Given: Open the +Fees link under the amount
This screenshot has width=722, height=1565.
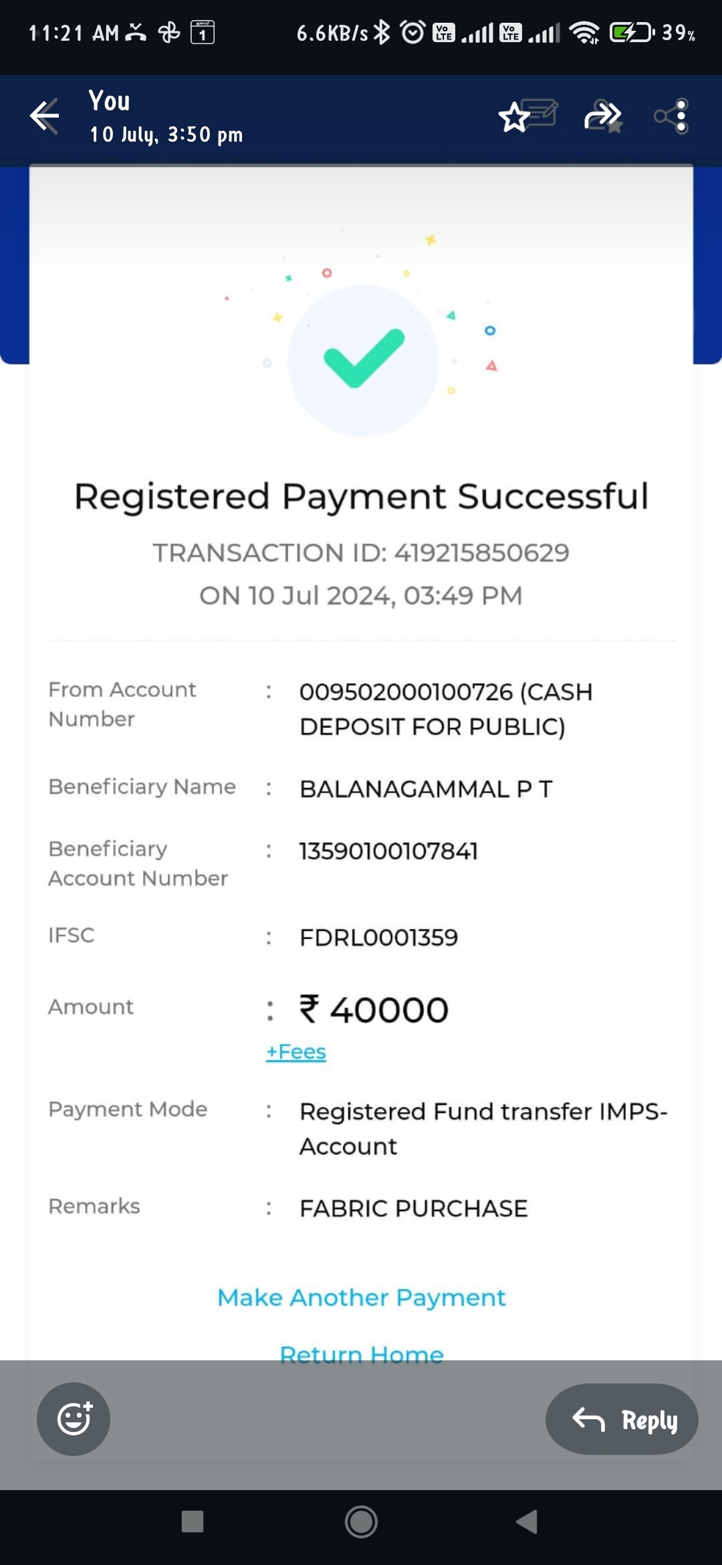Looking at the screenshot, I should pyautogui.click(x=295, y=1051).
